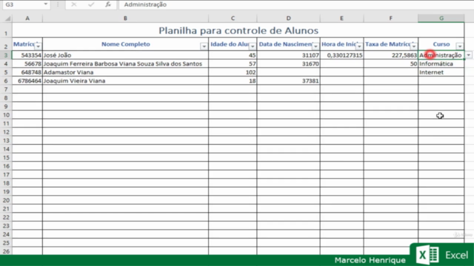Select column E header
This screenshot has height=266, width=474.
tap(341, 18)
